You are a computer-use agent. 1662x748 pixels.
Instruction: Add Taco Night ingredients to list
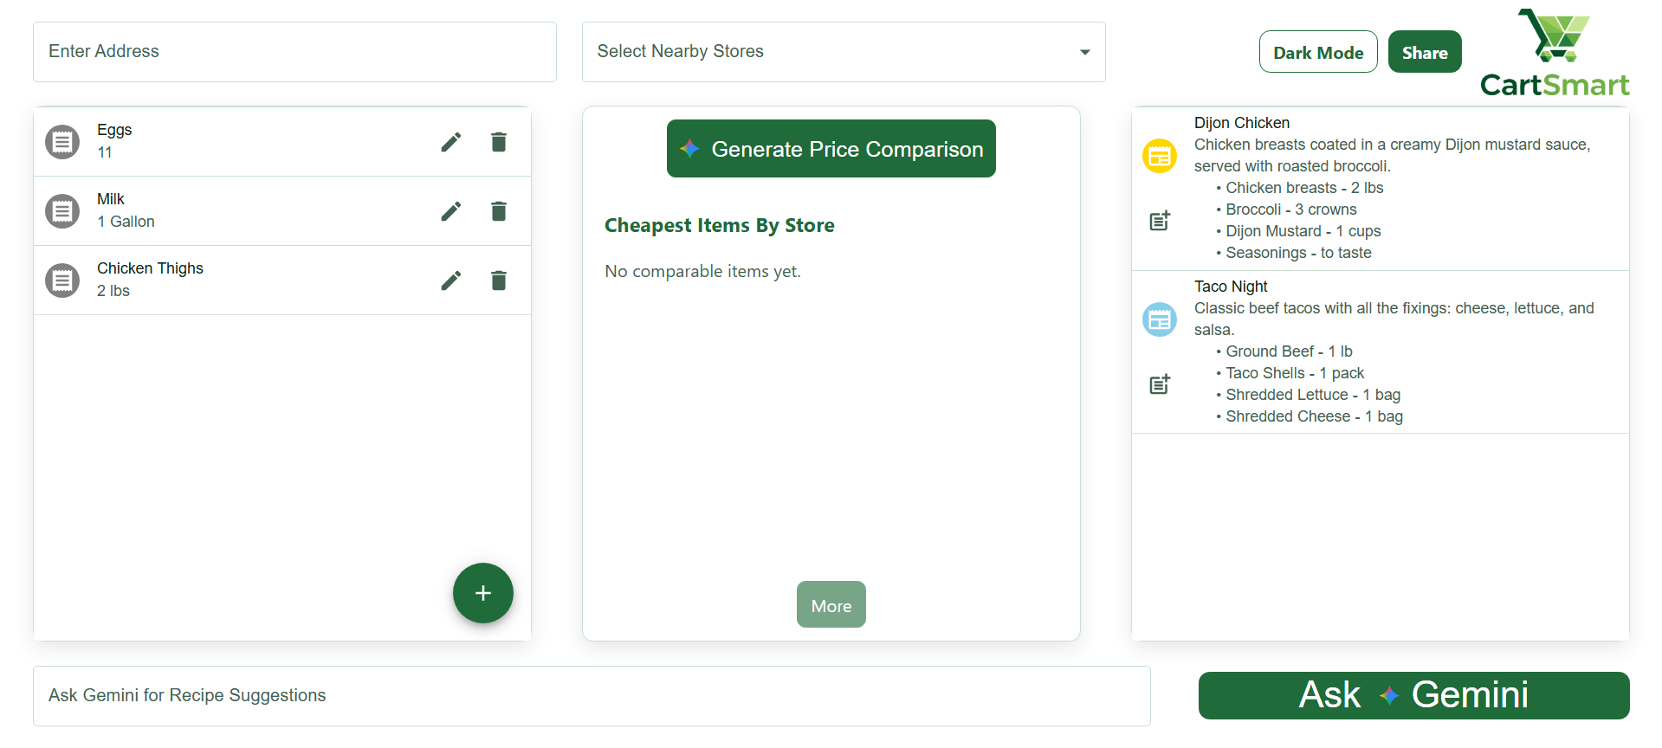pos(1160,384)
